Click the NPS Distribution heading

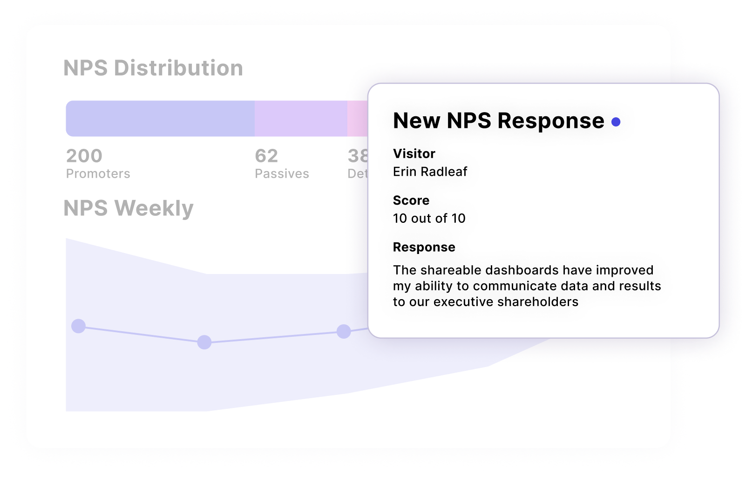pyautogui.click(x=153, y=68)
